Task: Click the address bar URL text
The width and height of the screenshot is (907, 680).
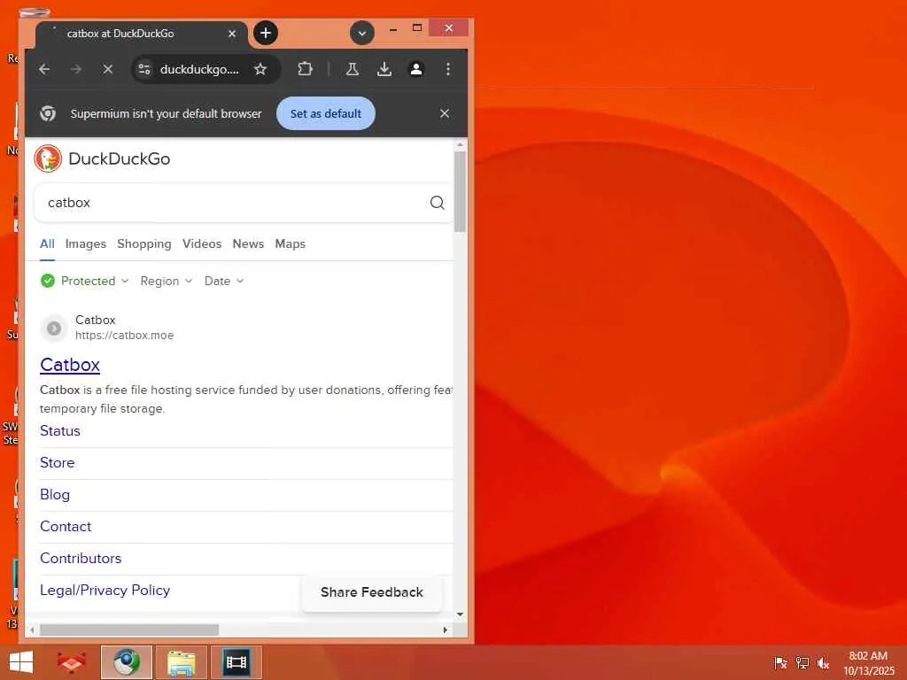Action: (x=199, y=69)
